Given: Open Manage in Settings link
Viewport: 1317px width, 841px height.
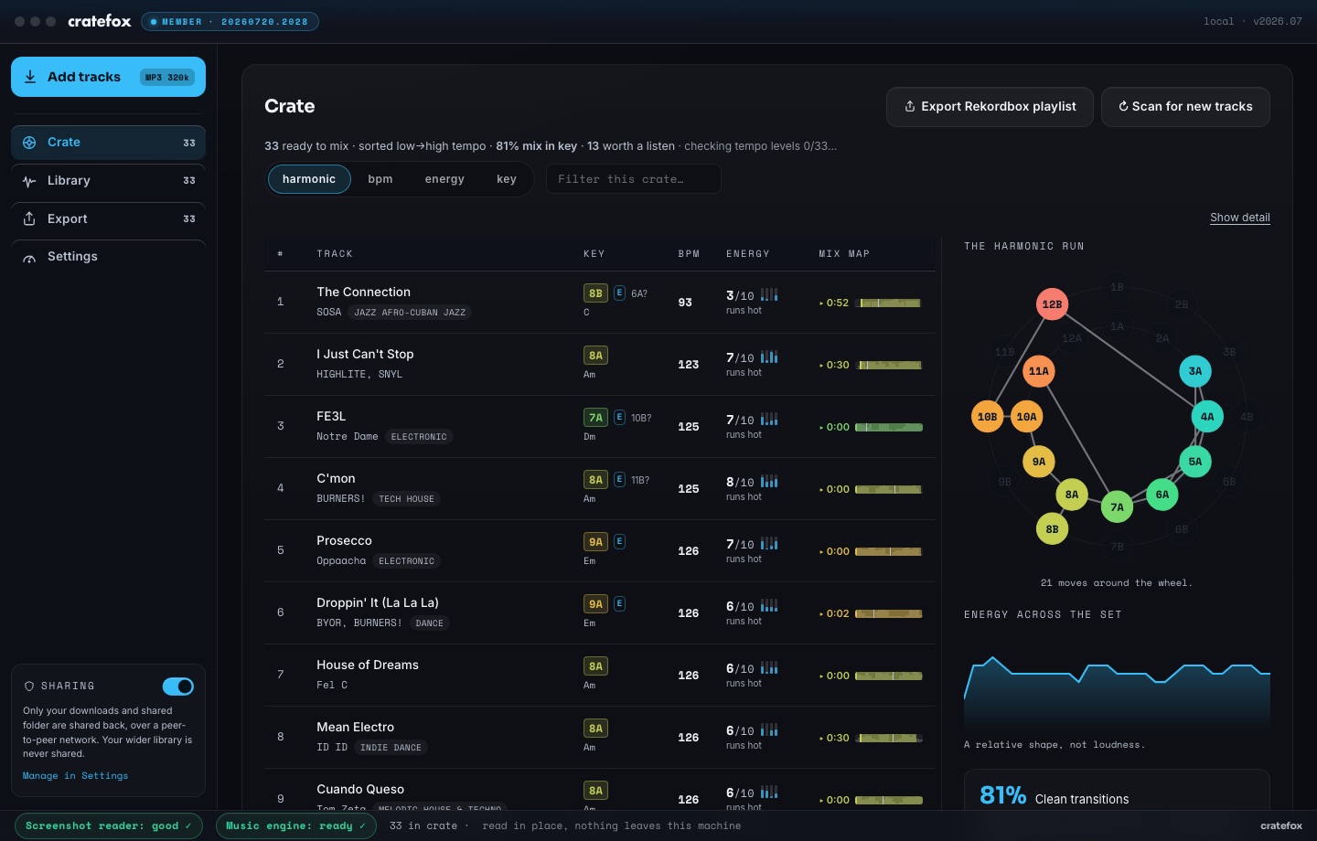Looking at the screenshot, I should point(75,776).
